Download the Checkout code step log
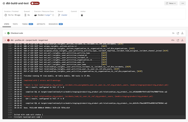This screenshot has width=188, height=122. (x=182, y=33)
